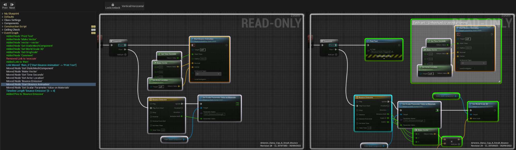Image resolution: width=516 pixels, height=150 pixels.
Task: Select "Added Node 'Set World Scale 3D'" entry
Action: [25, 49]
